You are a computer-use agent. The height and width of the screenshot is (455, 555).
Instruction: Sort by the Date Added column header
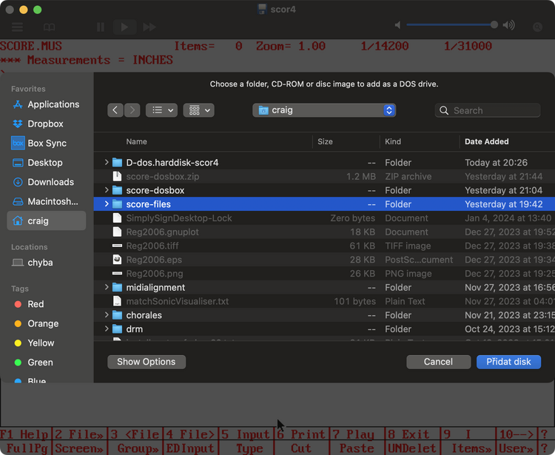486,141
